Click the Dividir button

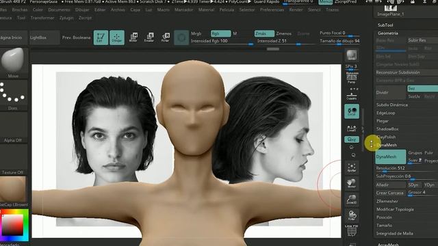[x=391, y=92]
